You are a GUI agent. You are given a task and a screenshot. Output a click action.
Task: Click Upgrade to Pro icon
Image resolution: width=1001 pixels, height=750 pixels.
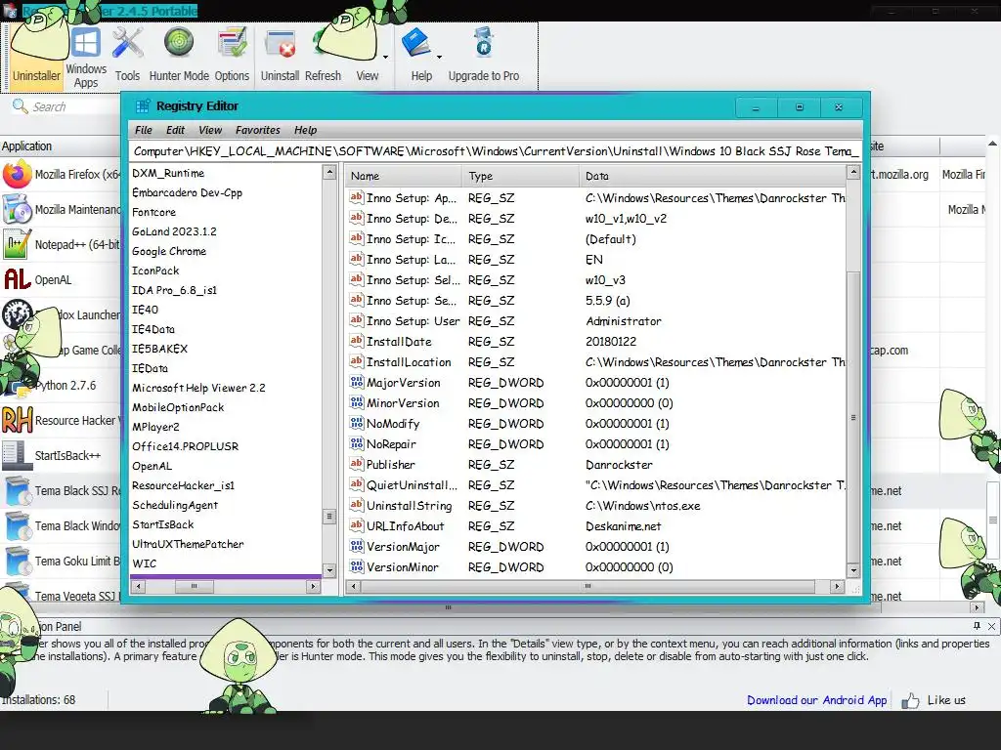(483, 43)
